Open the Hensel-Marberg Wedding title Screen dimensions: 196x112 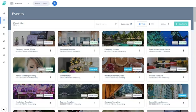coord(26,76)
